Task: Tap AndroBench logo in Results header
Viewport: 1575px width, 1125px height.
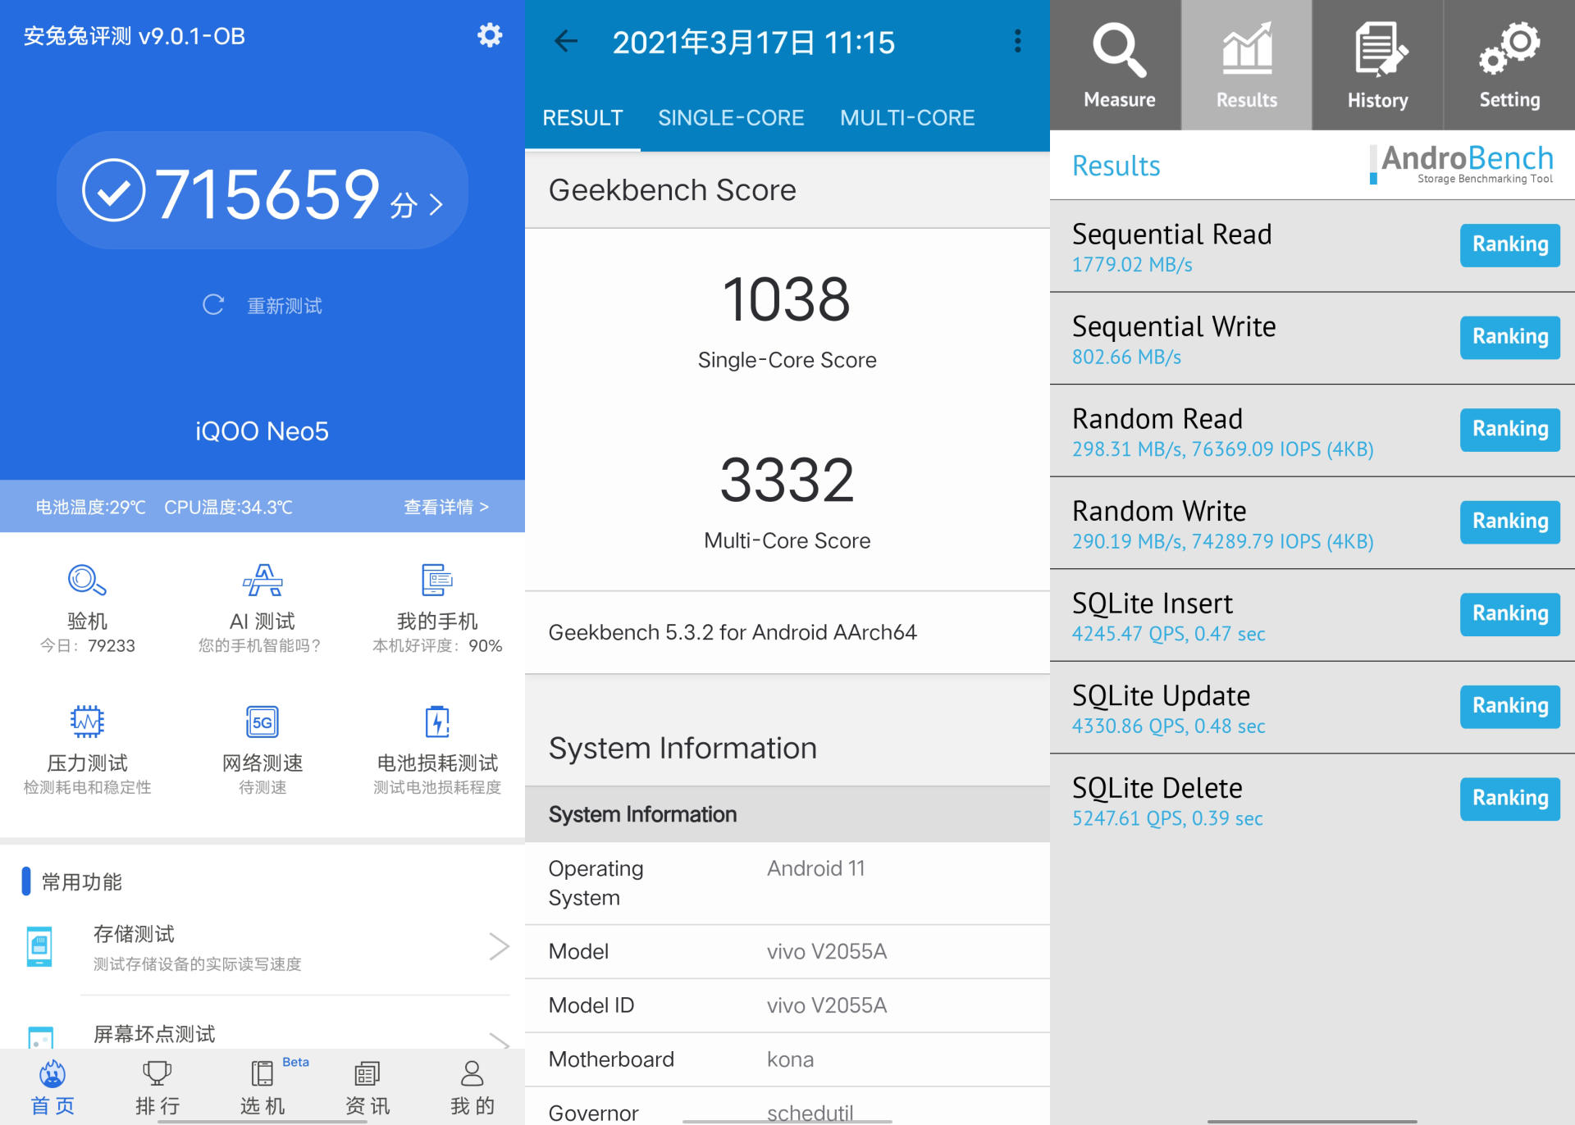Action: point(1462,164)
